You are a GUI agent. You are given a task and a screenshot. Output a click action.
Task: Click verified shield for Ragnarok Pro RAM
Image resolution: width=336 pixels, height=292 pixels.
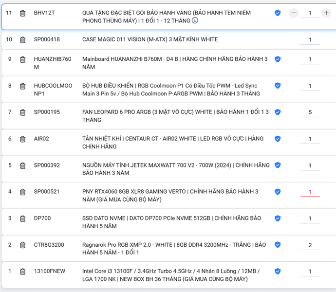[x=278, y=244]
